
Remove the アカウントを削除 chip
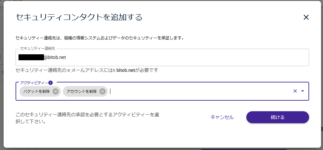coord(102,91)
